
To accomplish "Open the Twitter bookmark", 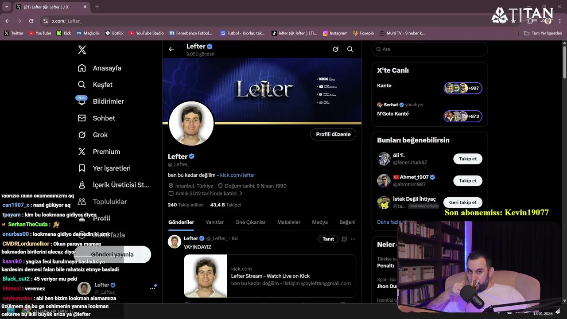I will pyautogui.click(x=13, y=33).
